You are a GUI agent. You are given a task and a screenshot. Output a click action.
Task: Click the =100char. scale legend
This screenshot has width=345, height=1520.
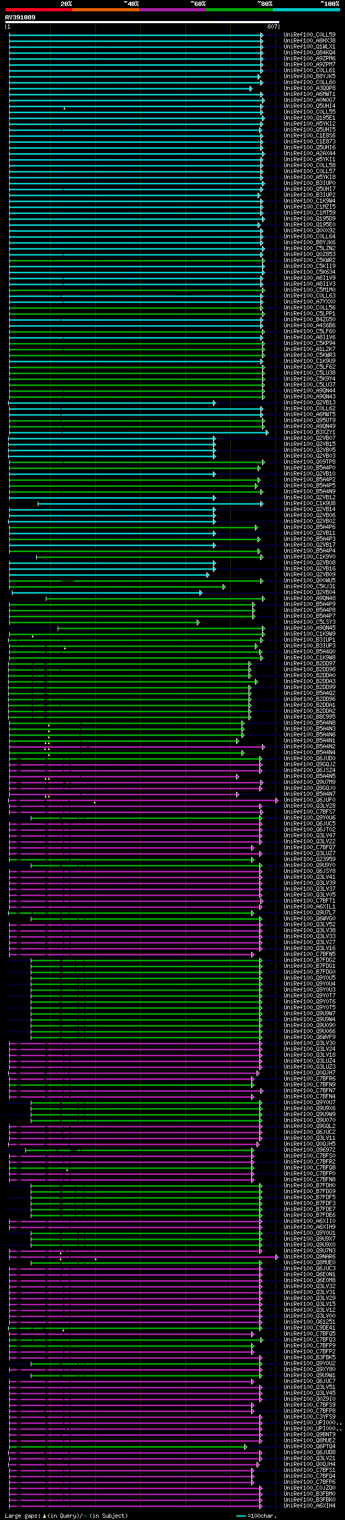pyautogui.click(x=256, y=1516)
